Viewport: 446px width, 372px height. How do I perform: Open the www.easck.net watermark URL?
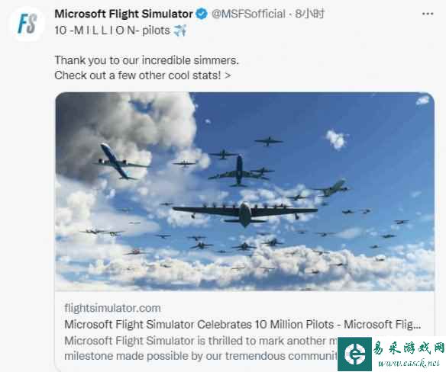[x=409, y=363]
